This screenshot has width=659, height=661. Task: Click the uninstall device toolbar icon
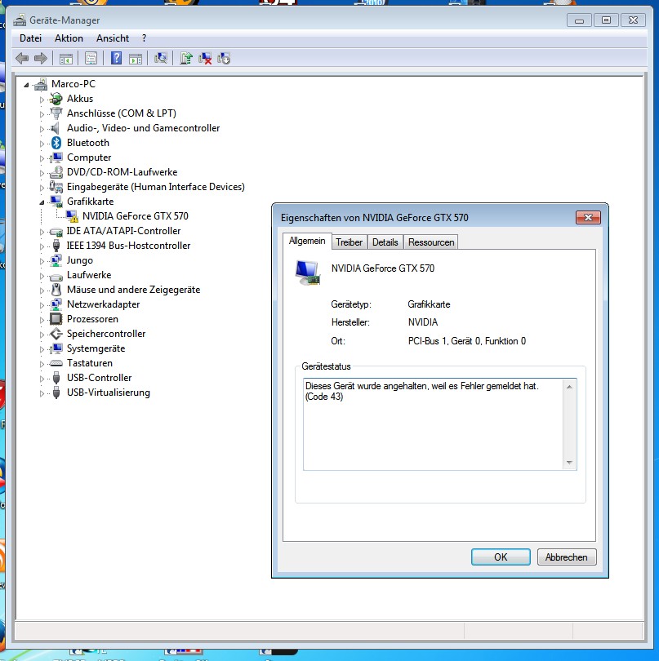point(205,58)
